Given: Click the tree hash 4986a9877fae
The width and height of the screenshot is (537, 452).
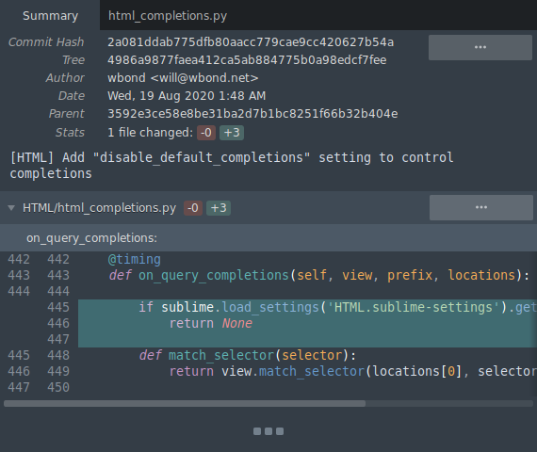Looking at the screenshot, I should pos(247,60).
